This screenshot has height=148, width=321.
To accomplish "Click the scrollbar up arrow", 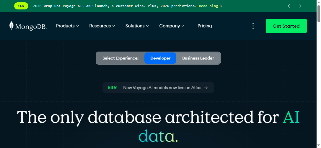I will 319,2.
